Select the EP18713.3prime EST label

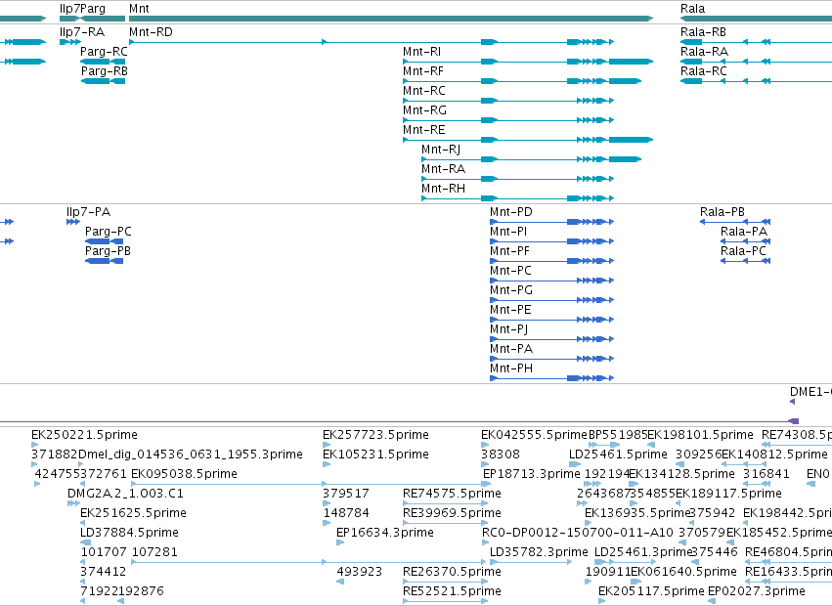[x=531, y=474]
